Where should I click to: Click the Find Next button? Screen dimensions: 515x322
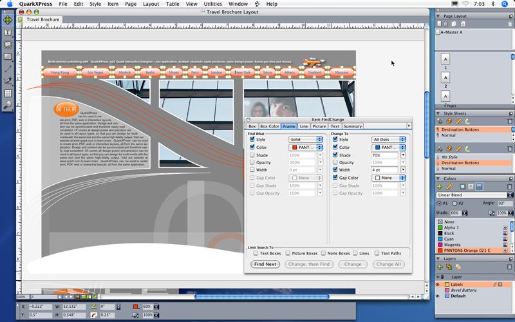(265, 264)
